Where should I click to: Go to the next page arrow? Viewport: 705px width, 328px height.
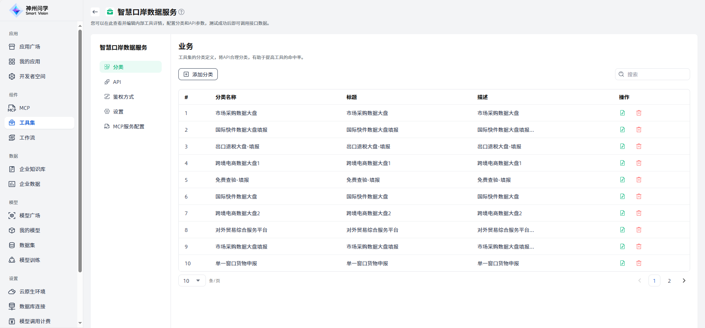(684, 281)
